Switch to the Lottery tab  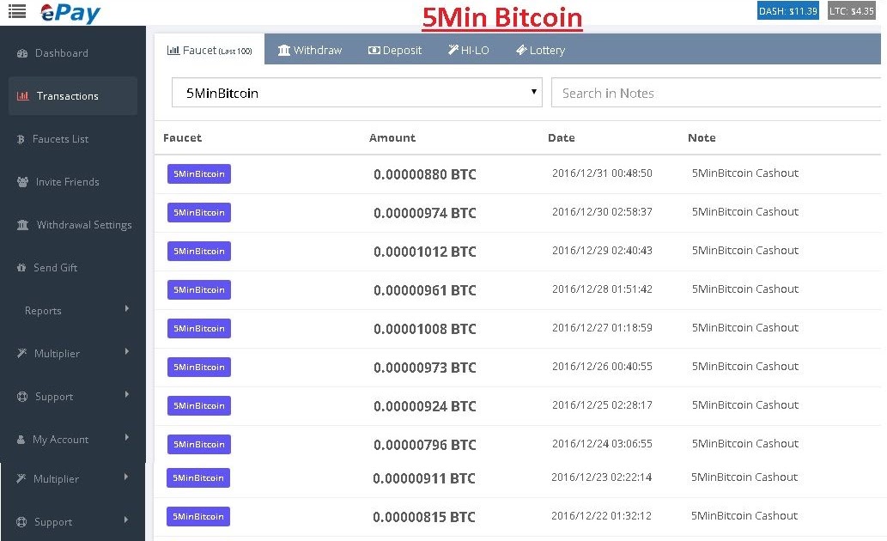tap(540, 50)
